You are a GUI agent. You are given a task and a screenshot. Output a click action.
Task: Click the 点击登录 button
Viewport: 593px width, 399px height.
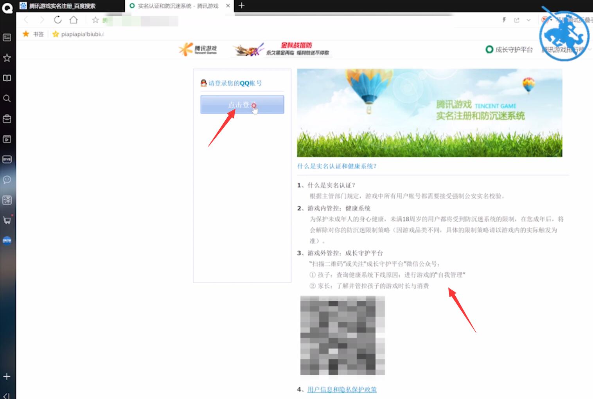click(242, 105)
